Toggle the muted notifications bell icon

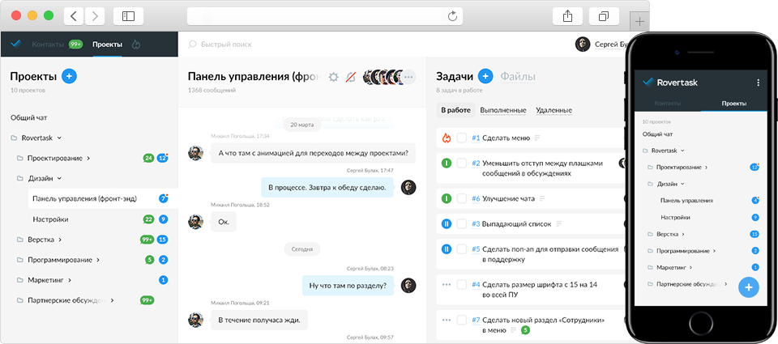click(351, 77)
